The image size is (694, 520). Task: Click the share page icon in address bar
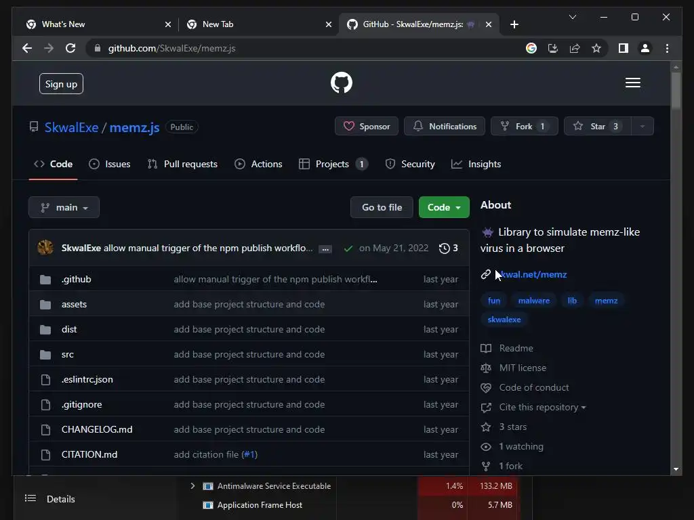575,48
